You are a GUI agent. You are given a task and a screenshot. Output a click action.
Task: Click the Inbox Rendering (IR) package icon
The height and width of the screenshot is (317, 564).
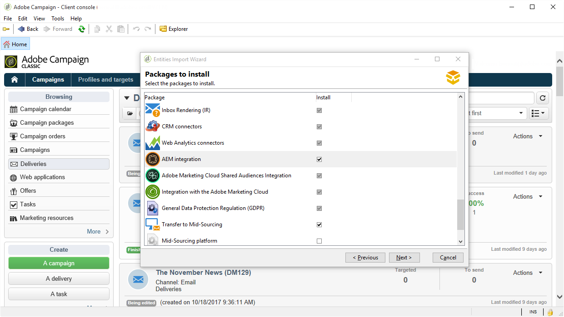coord(153,110)
